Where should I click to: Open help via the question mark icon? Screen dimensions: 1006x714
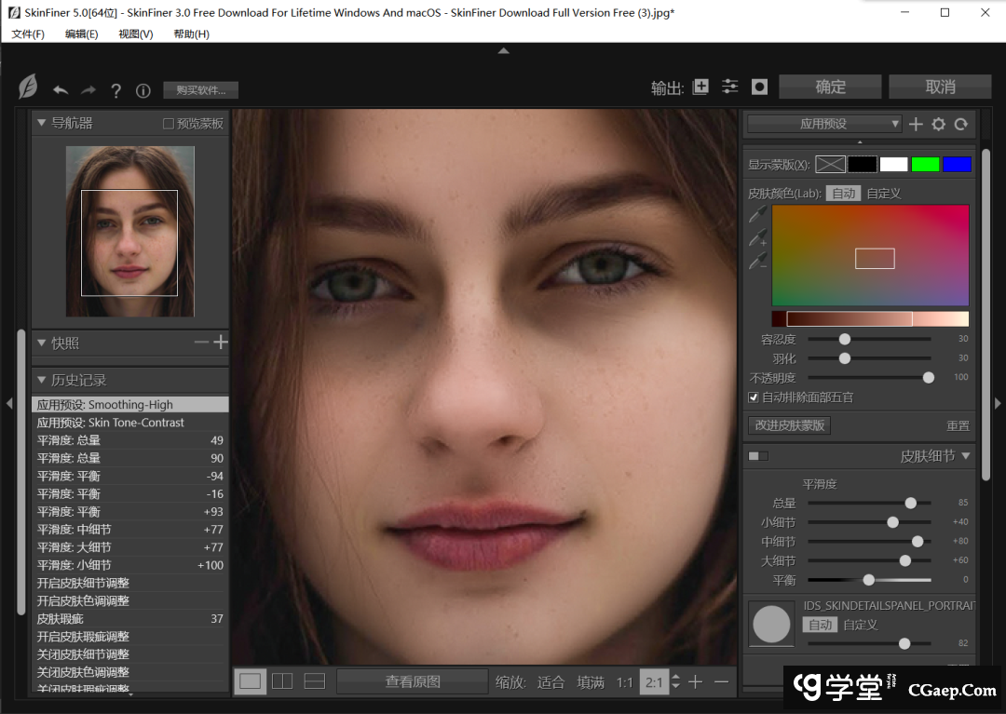(x=116, y=90)
